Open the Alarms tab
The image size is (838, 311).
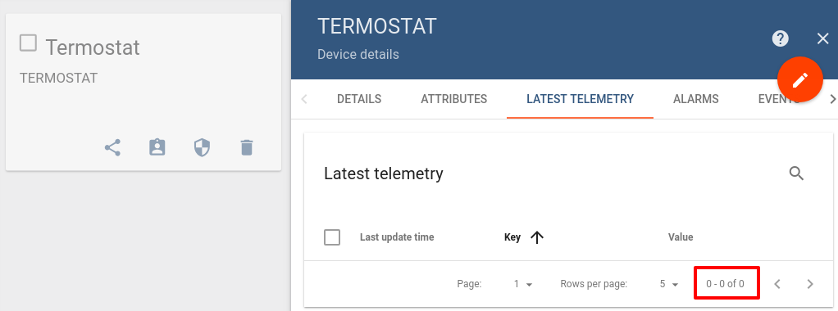click(x=696, y=99)
